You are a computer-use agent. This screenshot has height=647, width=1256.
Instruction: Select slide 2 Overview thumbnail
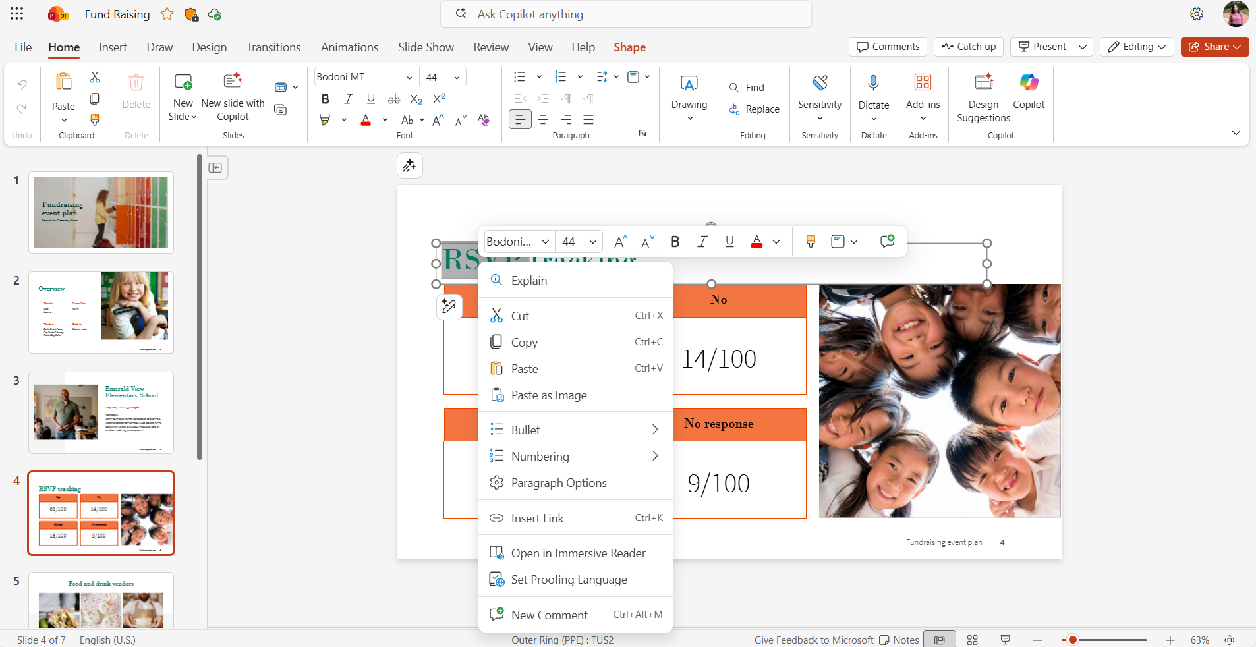click(x=101, y=312)
